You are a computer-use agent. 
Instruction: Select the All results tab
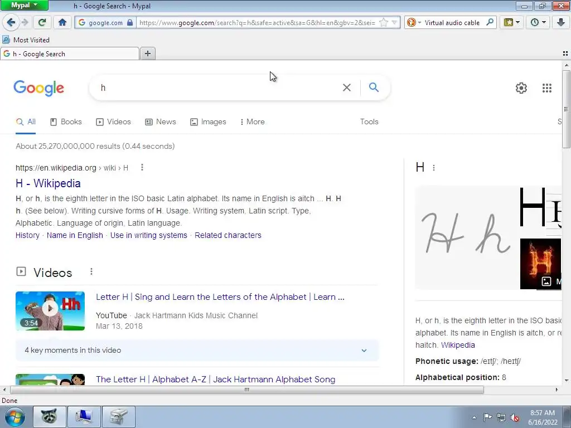click(x=26, y=122)
